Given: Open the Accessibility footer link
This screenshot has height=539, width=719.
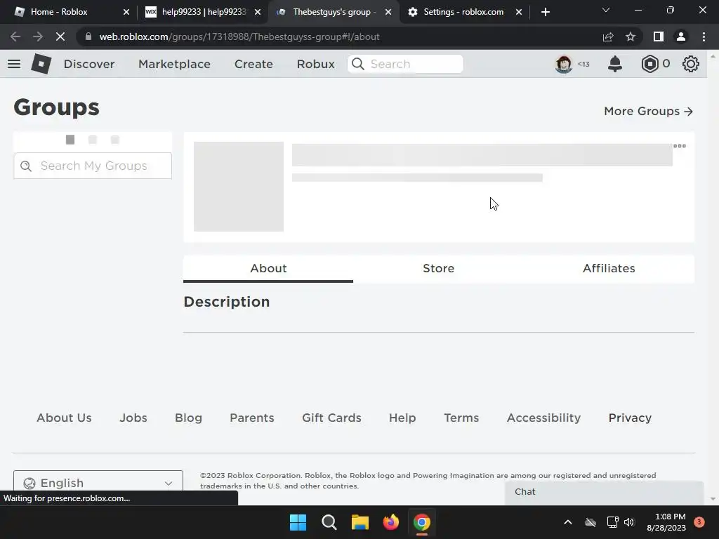Looking at the screenshot, I should click(544, 418).
